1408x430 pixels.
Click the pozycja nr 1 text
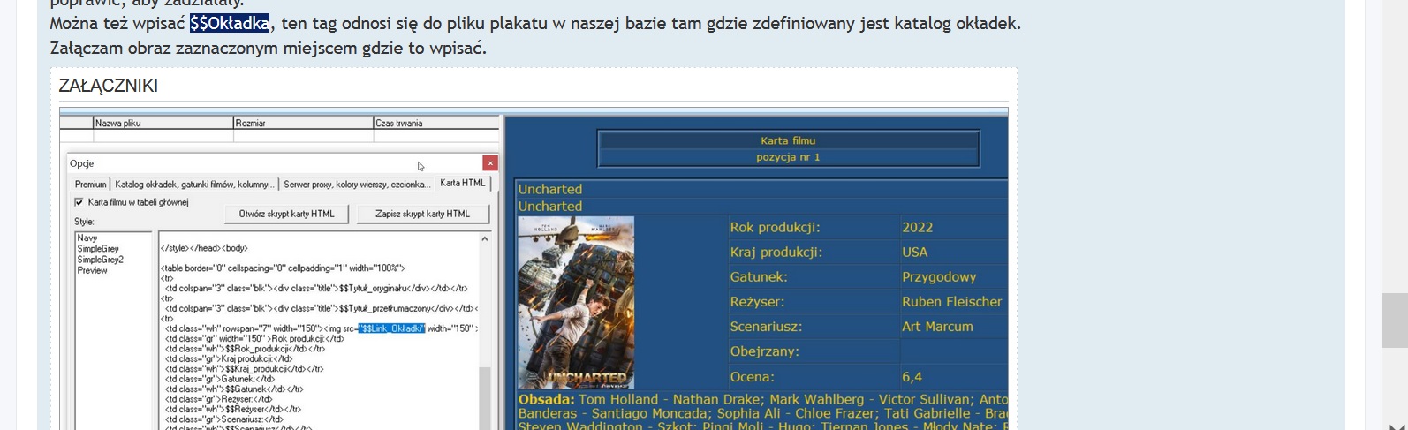coord(788,157)
